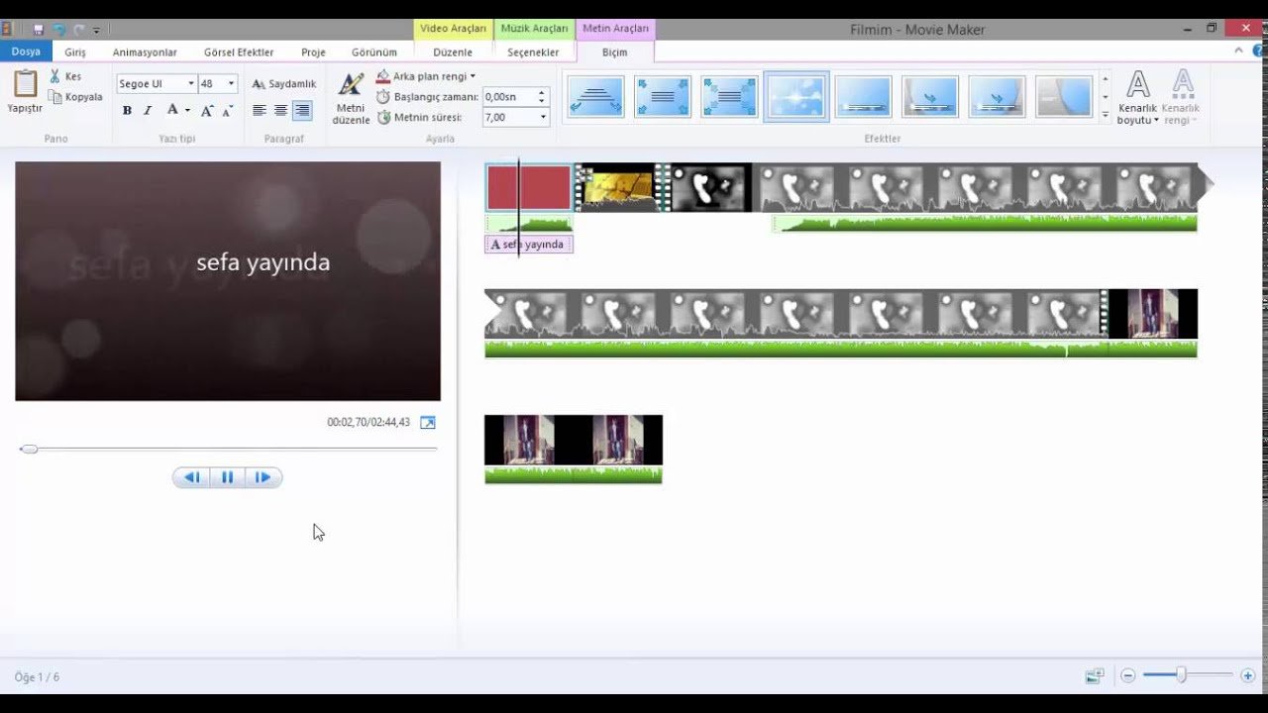This screenshot has height=713, width=1268.
Task: Click the preview playback seek slider
Action: coord(228,450)
